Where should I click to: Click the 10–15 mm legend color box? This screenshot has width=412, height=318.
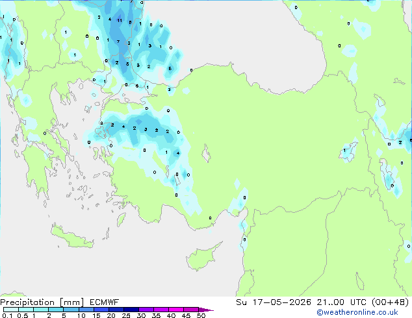(86, 310)
